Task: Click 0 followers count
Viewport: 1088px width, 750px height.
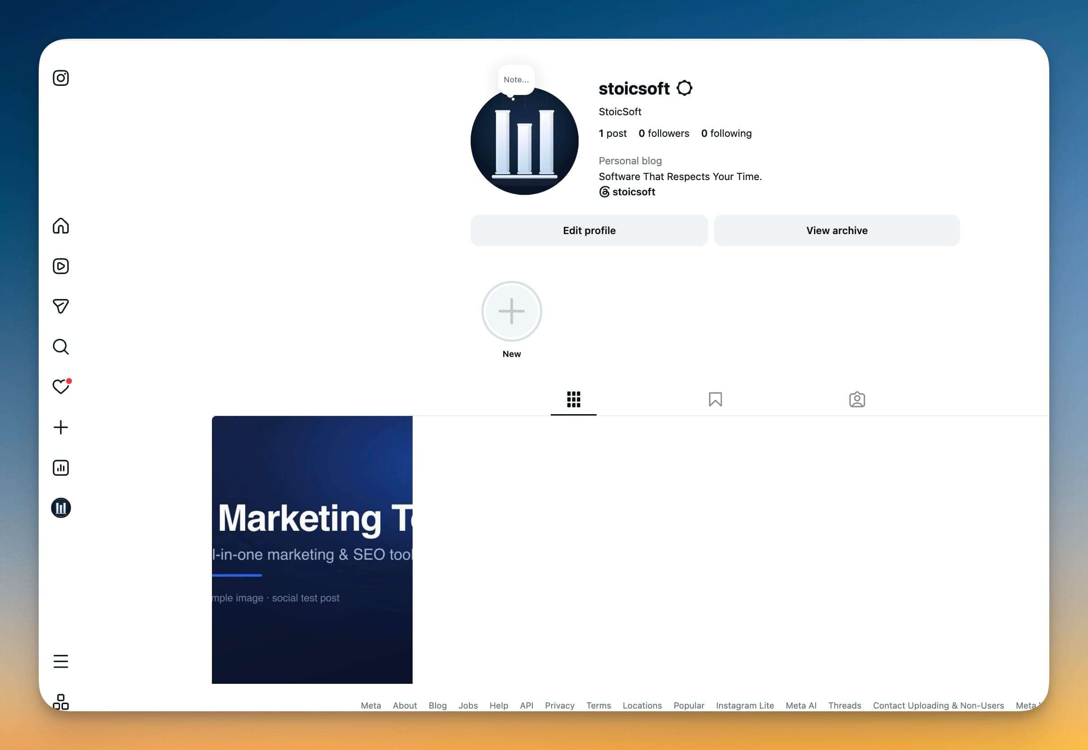Action: [x=664, y=133]
